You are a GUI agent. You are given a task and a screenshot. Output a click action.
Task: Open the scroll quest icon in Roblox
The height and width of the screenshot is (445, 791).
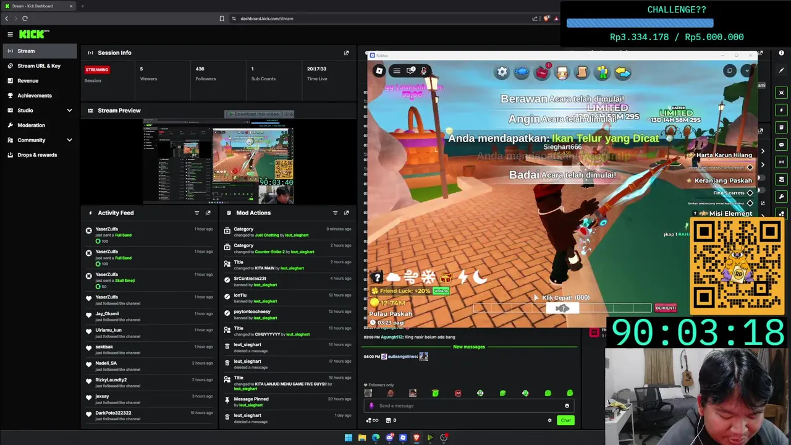point(582,72)
